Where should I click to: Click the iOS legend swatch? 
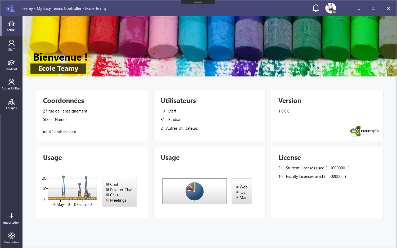(237, 192)
